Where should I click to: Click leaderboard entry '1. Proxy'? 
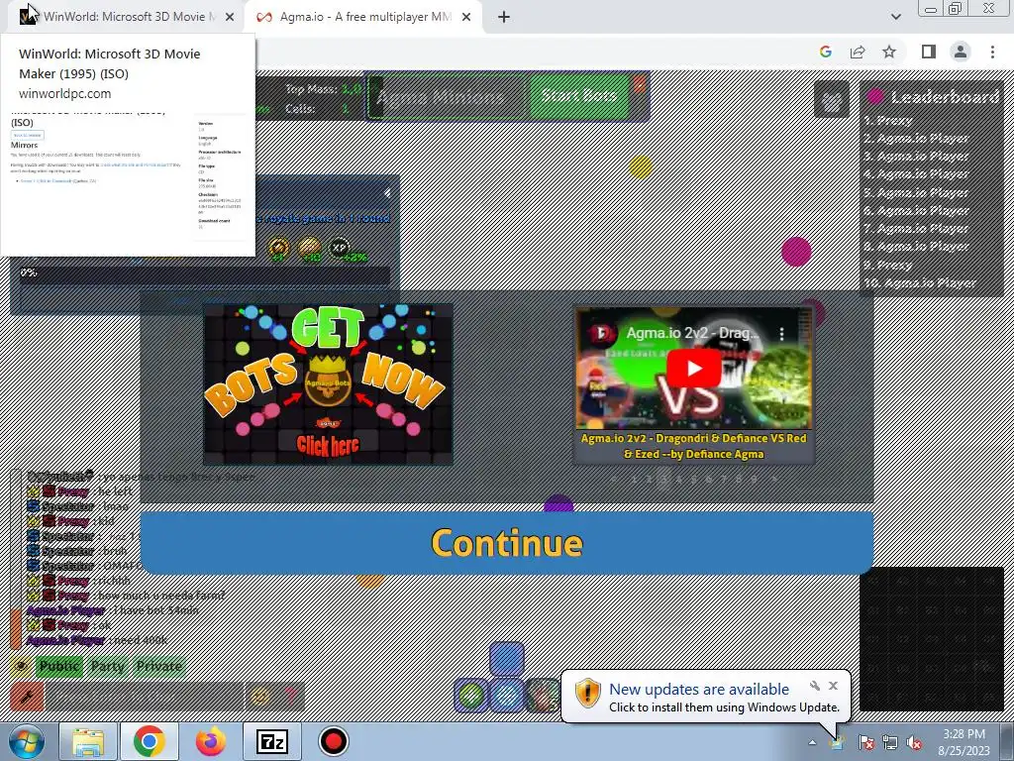tap(888, 120)
